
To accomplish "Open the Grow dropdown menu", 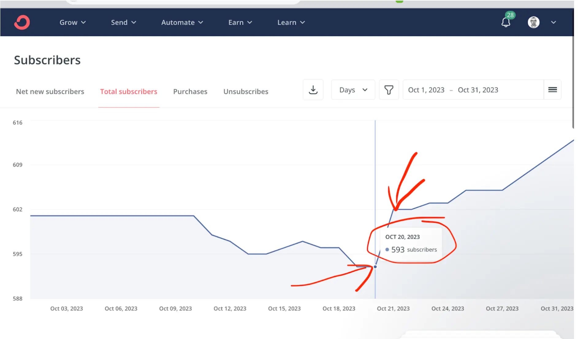I will point(72,22).
